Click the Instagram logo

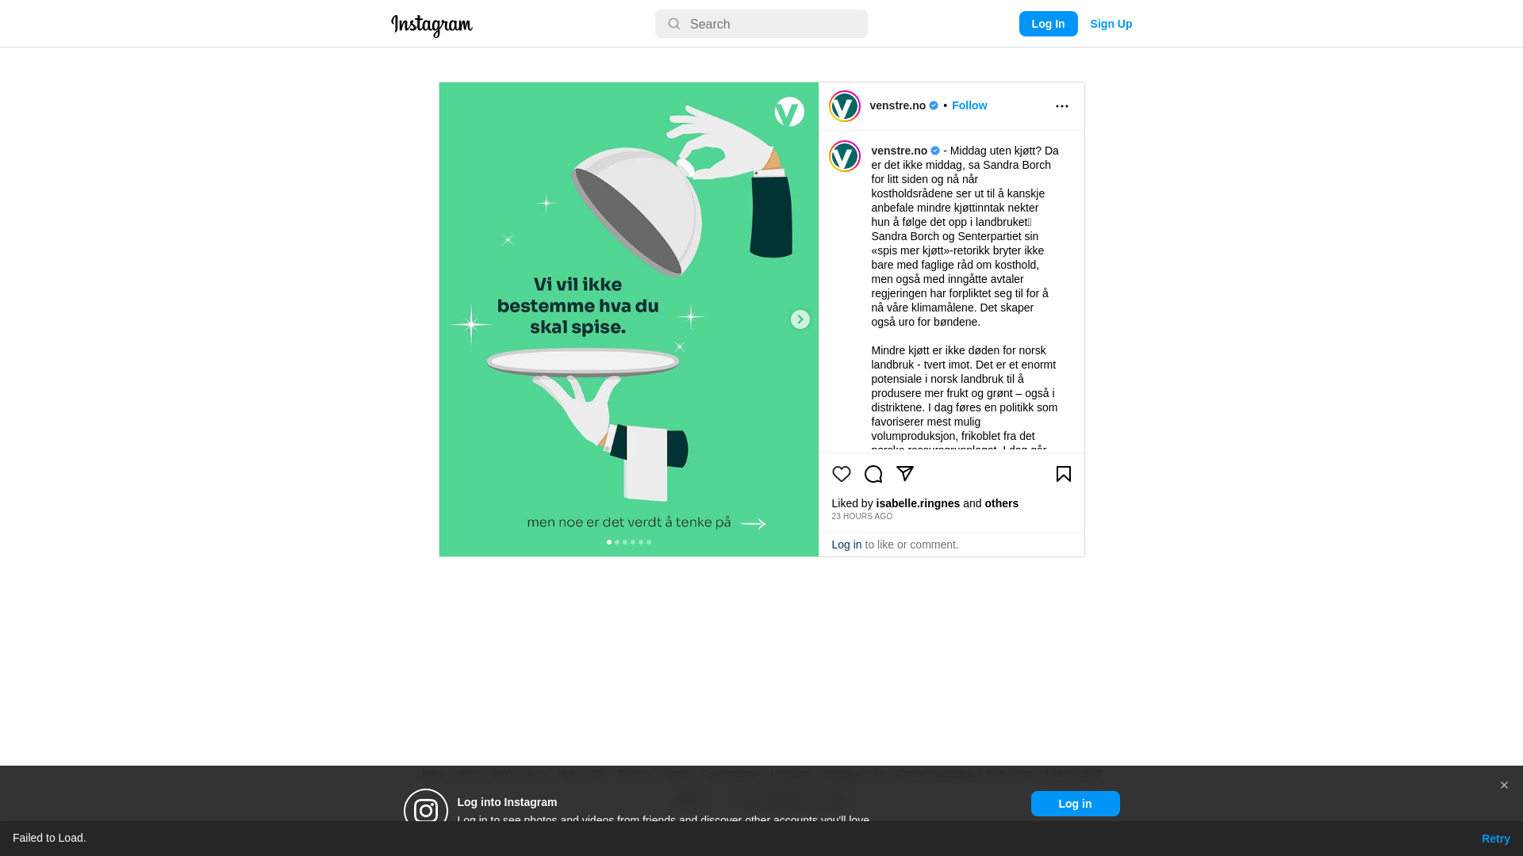(x=432, y=25)
